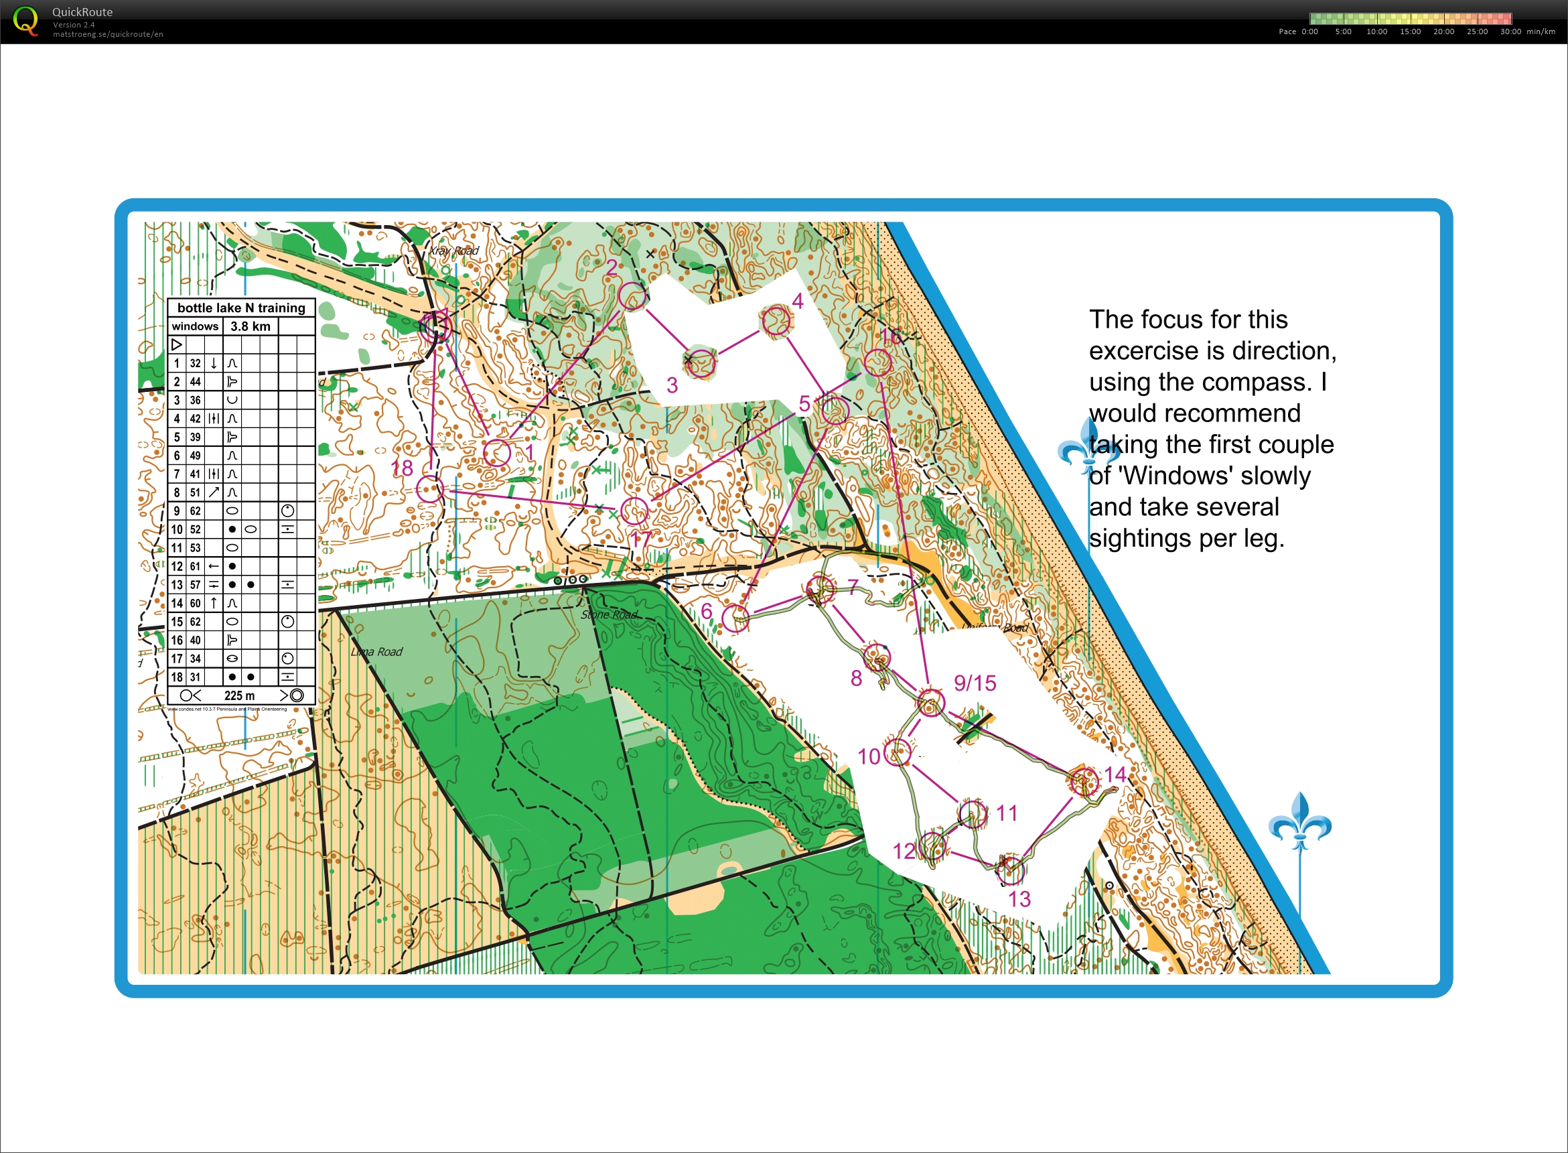Select control circle 10 on the map
This screenshot has height=1153, width=1568.
pyautogui.click(x=898, y=752)
